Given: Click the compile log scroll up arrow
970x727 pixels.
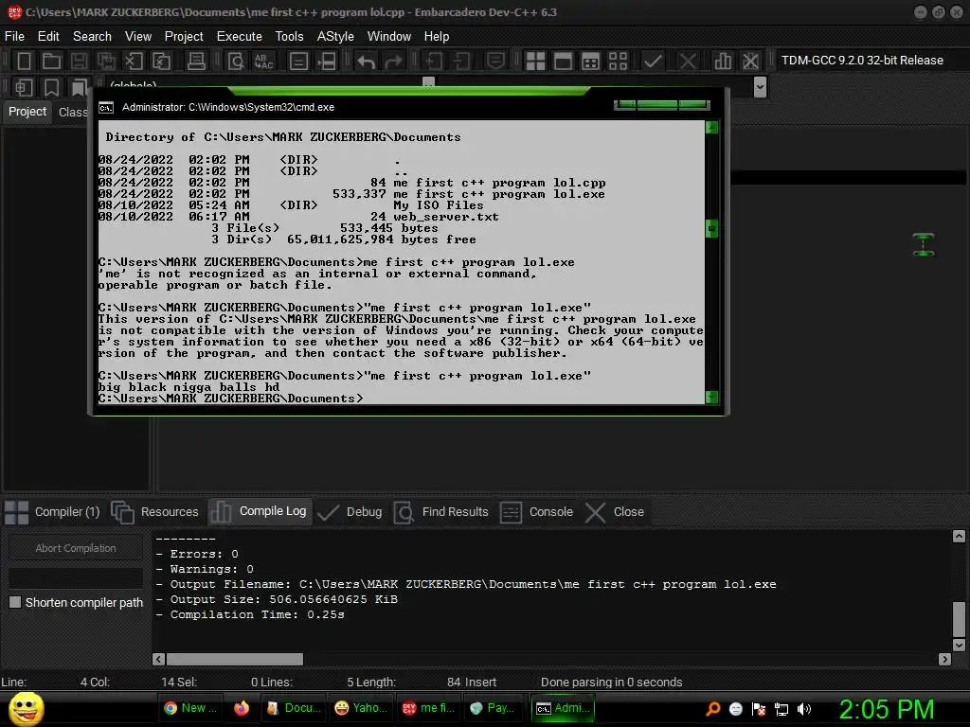Looking at the screenshot, I should pyautogui.click(x=959, y=536).
